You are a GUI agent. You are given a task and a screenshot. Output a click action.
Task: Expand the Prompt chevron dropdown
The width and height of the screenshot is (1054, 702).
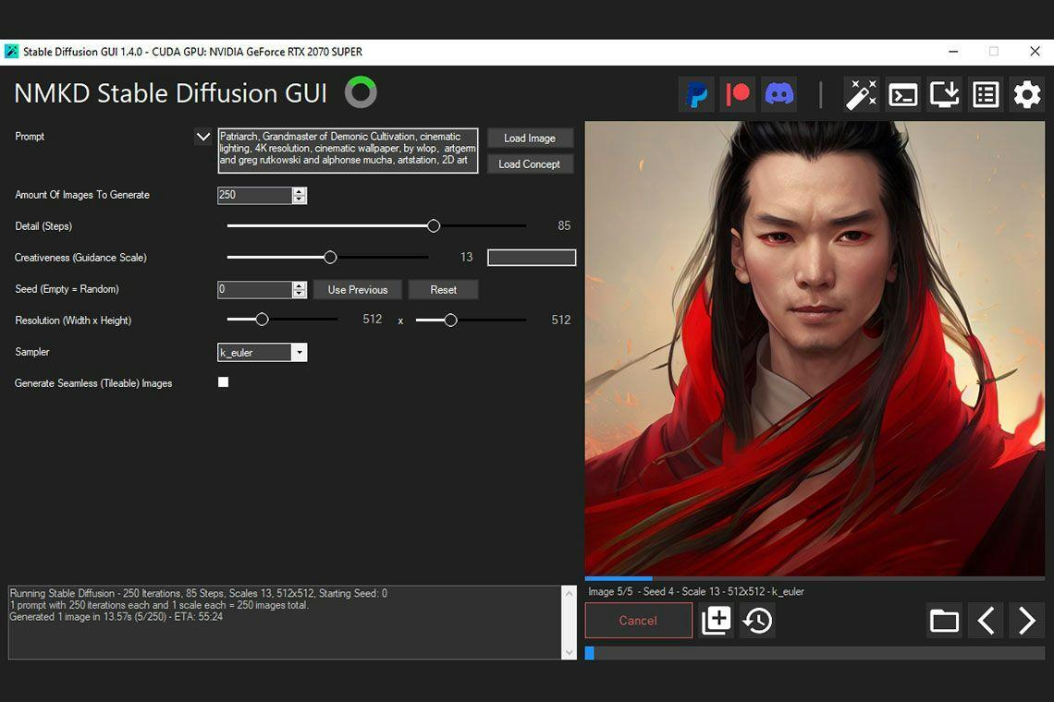tap(203, 137)
